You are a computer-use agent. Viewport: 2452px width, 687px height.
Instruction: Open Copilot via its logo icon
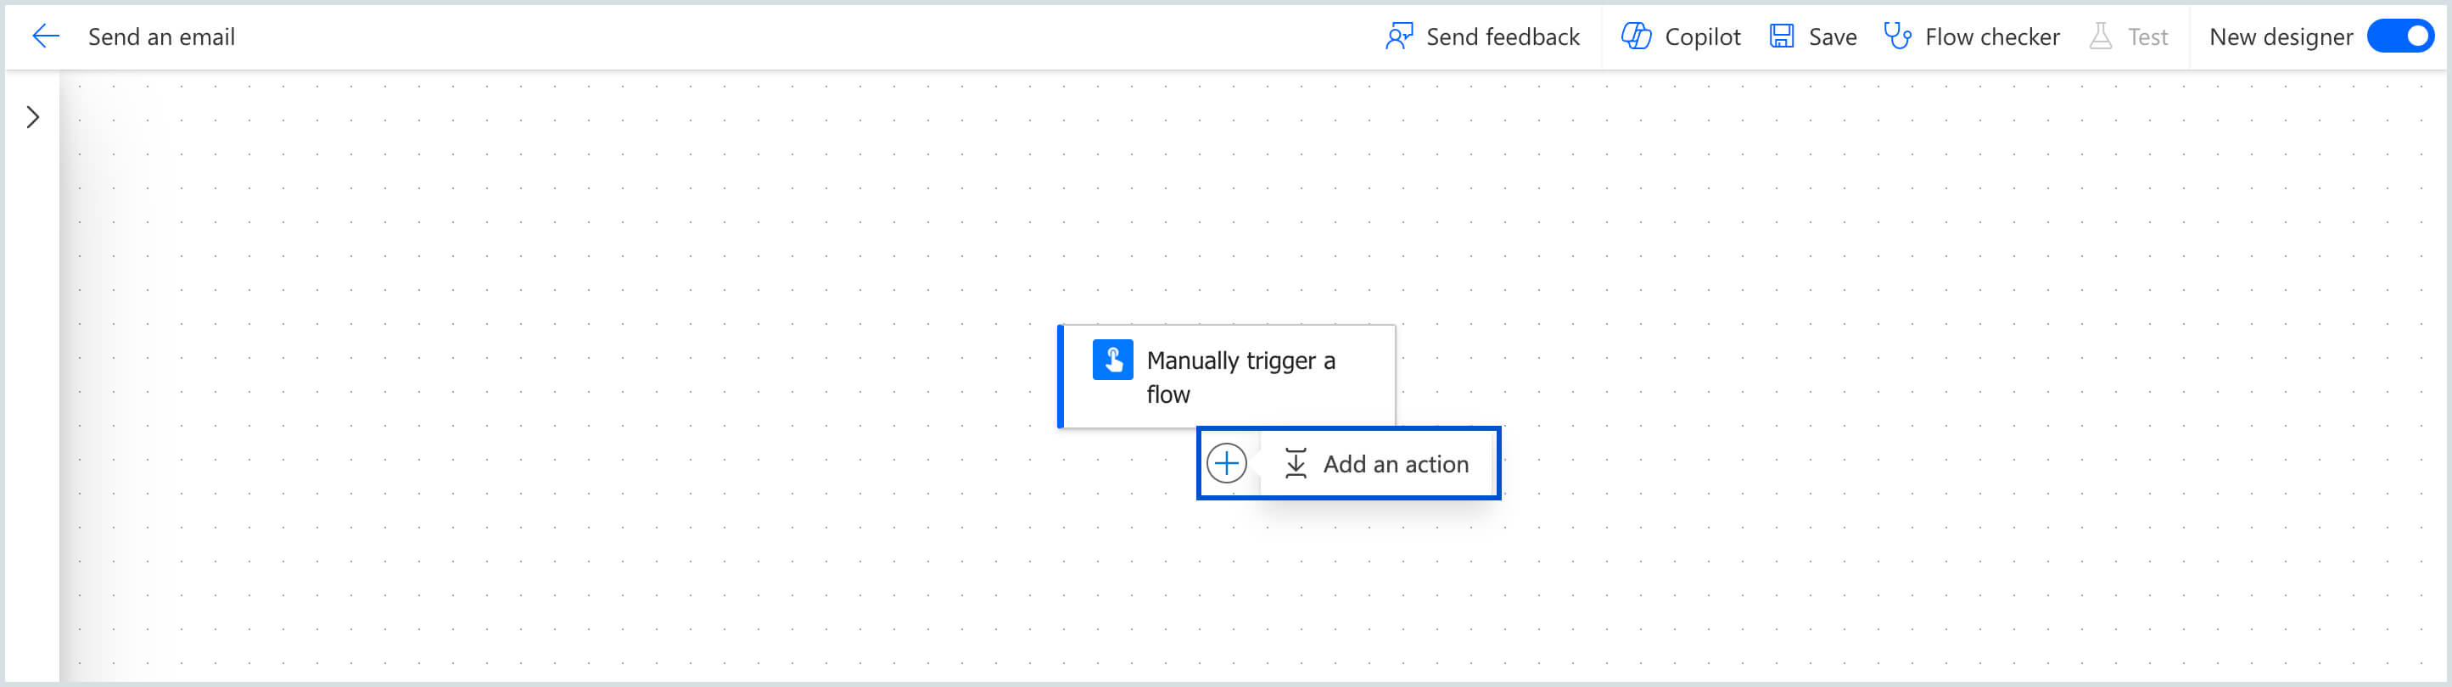[x=1637, y=37]
